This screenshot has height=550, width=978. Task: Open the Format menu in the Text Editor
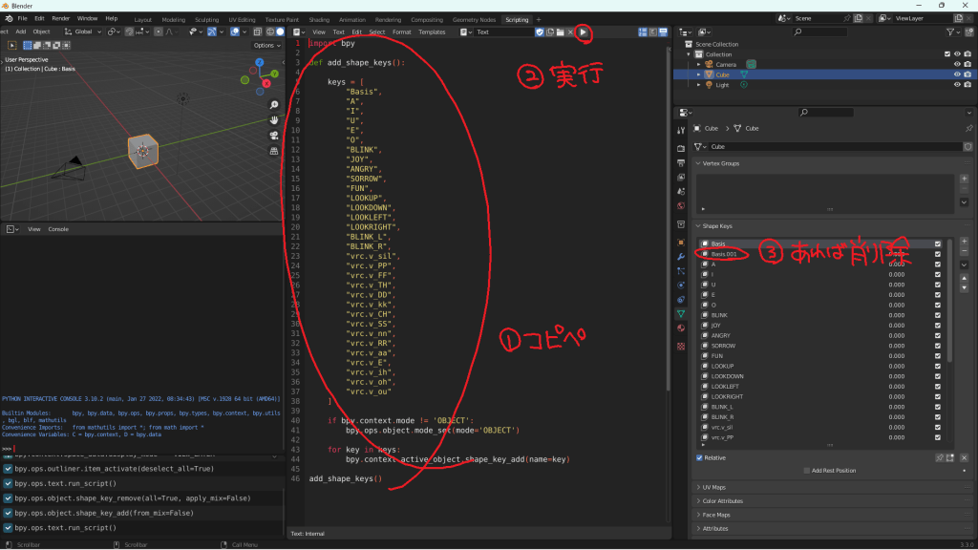(401, 32)
